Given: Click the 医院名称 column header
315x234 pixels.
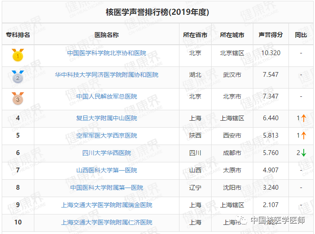Looking at the screenshot, I should tap(107, 35).
